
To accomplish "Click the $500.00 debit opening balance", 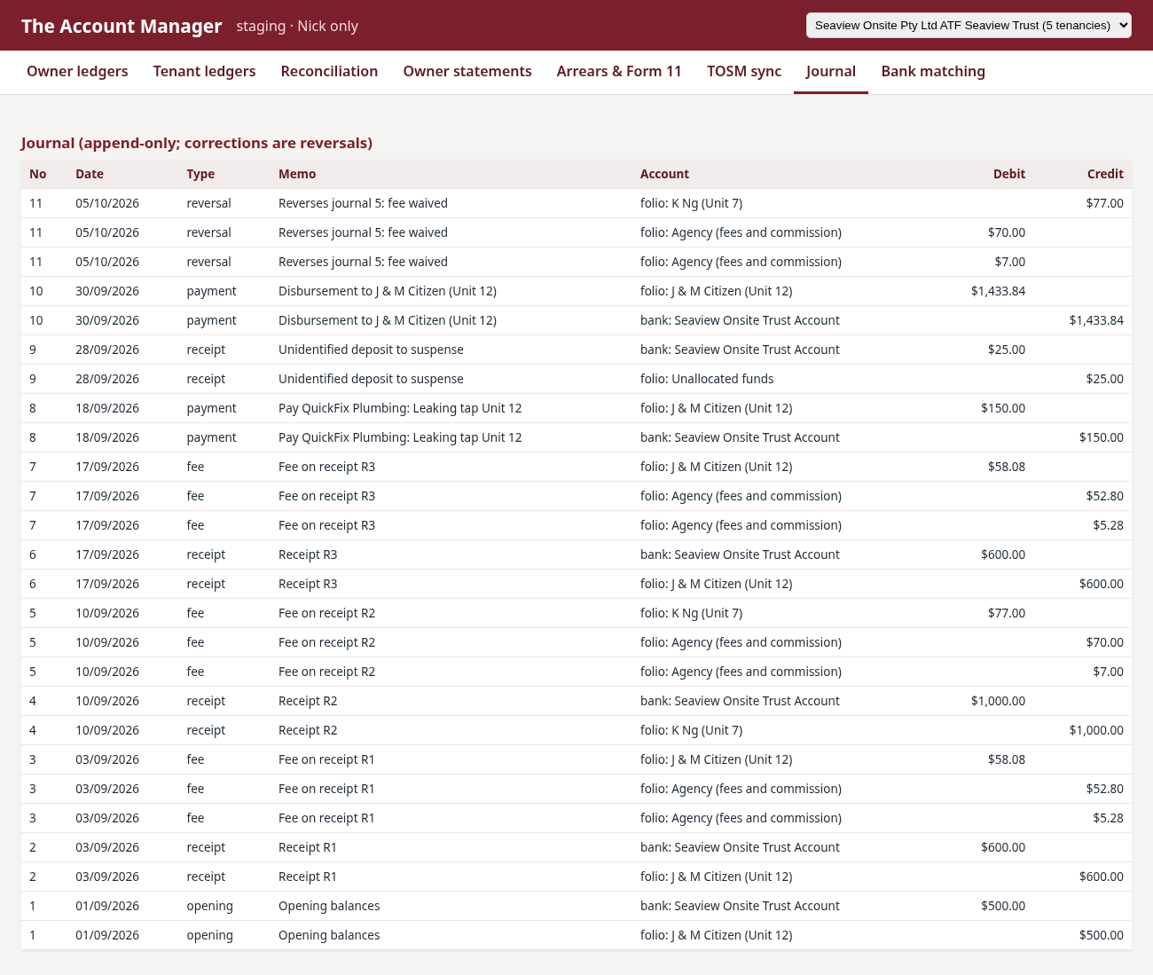I will coord(1003,906).
